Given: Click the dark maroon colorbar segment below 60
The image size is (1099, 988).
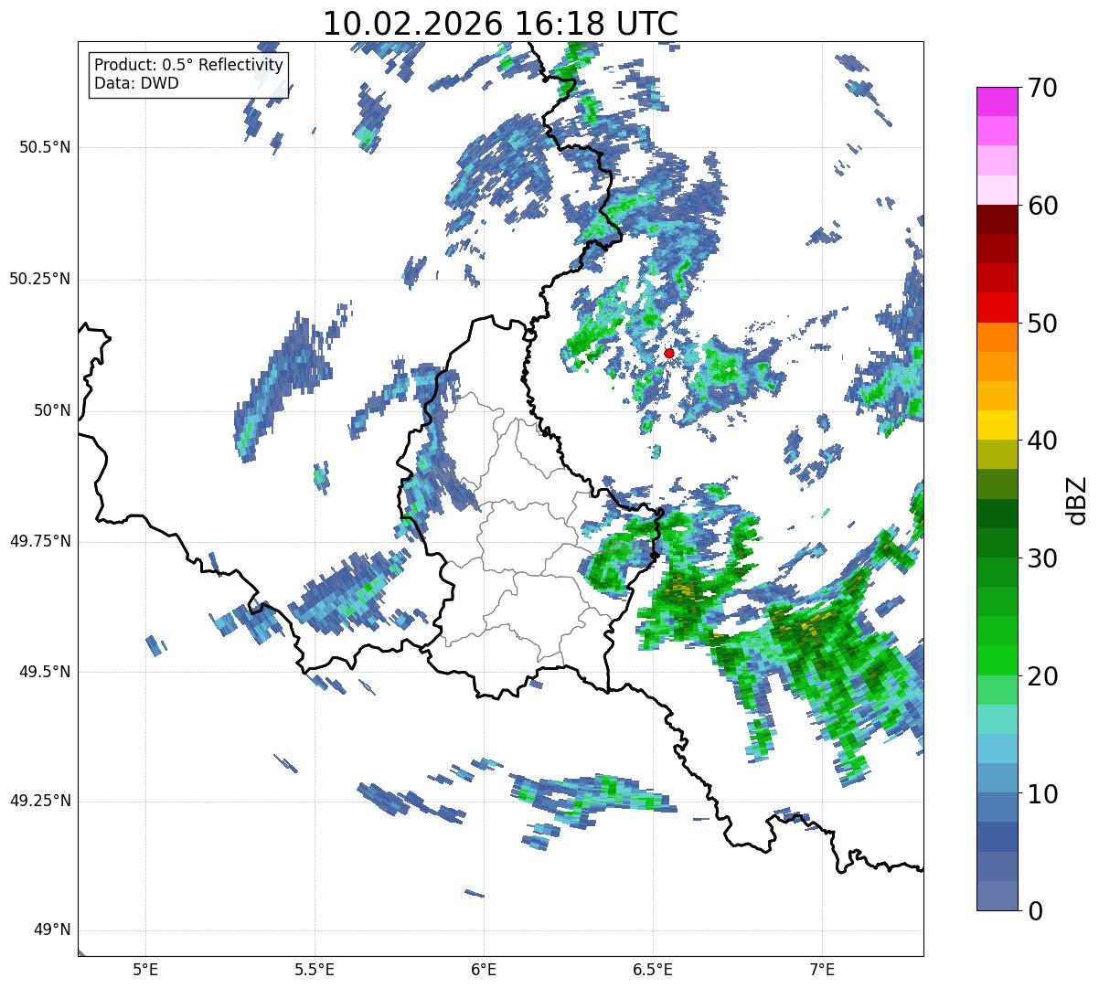Looking at the screenshot, I should click(x=998, y=220).
